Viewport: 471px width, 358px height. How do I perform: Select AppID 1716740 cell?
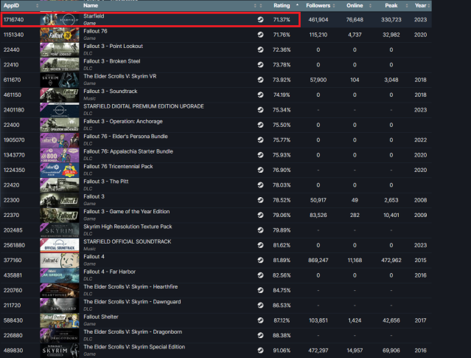click(13, 19)
